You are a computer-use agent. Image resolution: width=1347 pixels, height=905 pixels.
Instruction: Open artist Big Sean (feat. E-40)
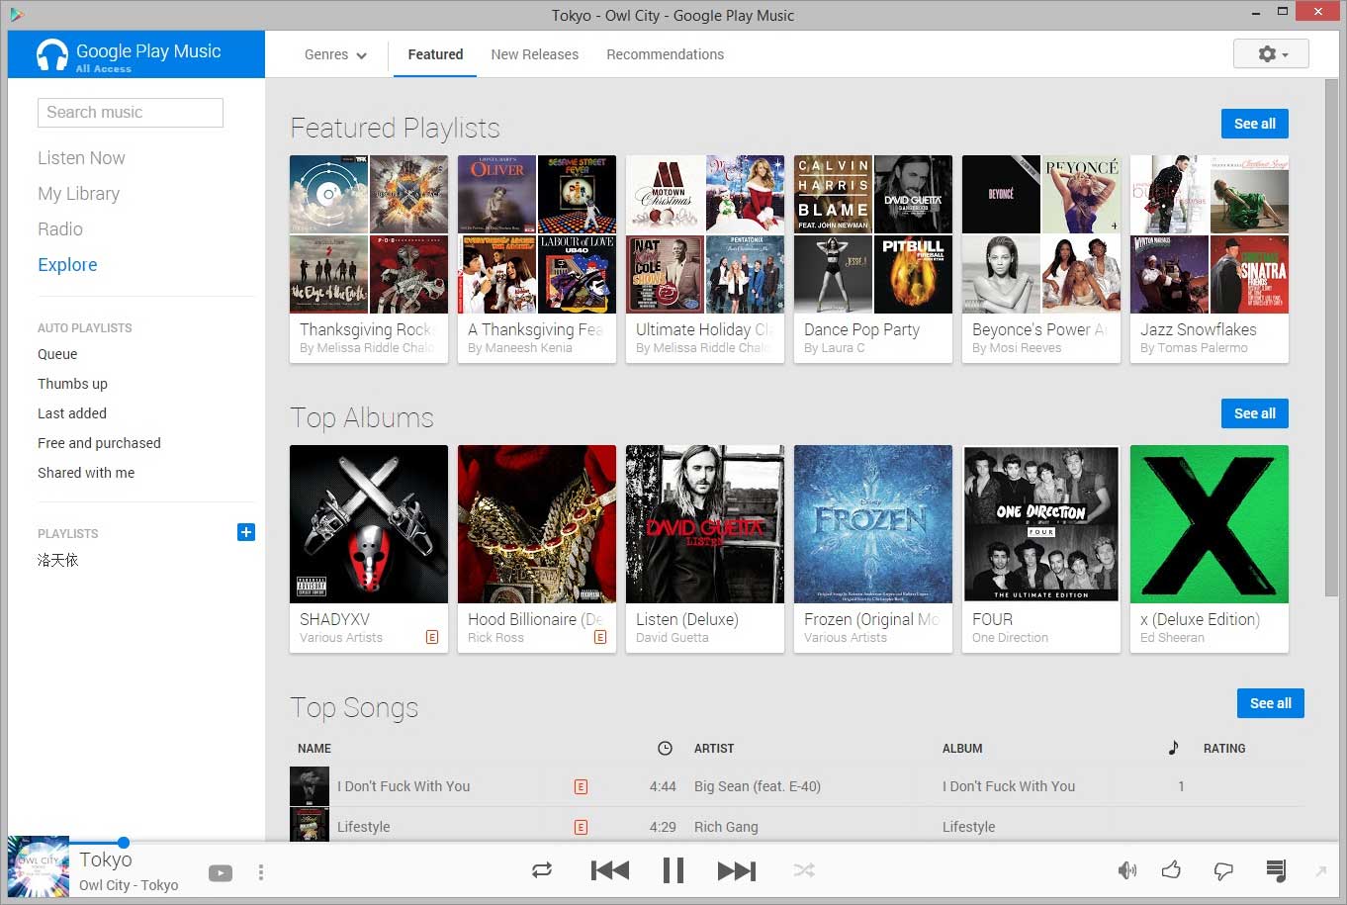pyautogui.click(x=758, y=786)
